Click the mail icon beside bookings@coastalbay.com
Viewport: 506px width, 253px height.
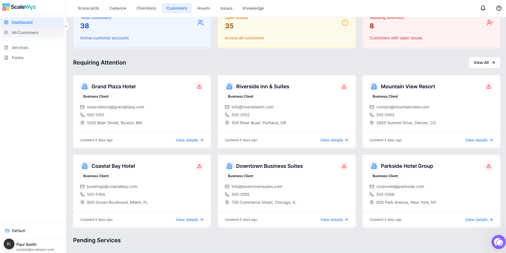(82, 186)
